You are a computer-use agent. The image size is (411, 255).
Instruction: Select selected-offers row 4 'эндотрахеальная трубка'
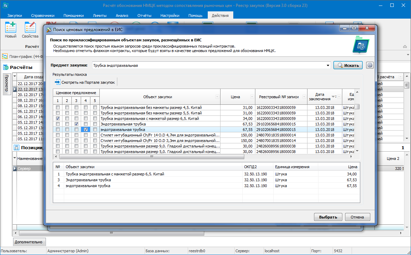(206, 186)
